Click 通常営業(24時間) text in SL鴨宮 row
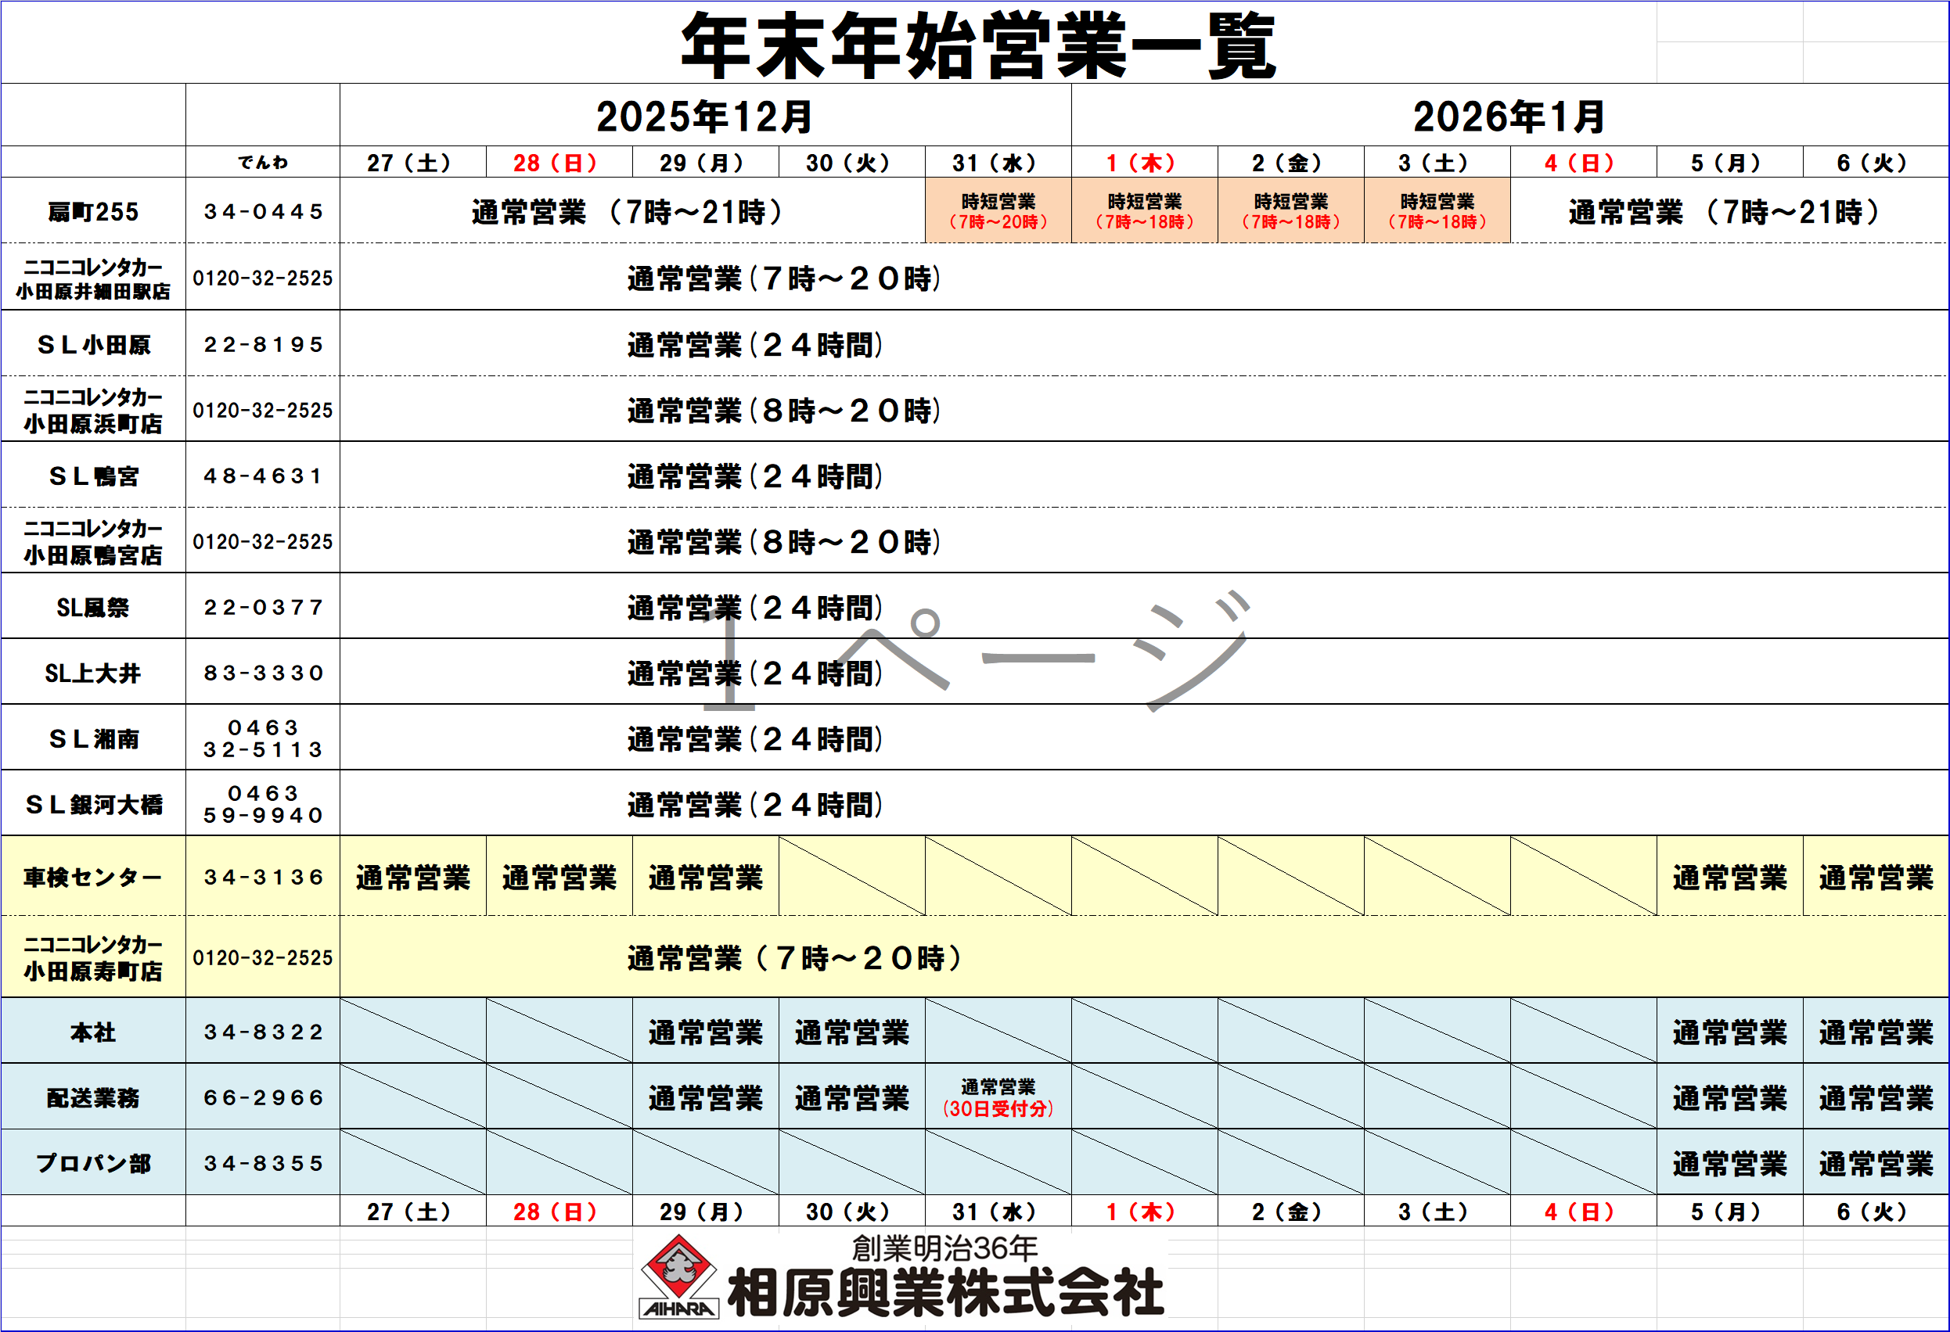Screen dimensions: 1950x1332 click(x=754, y=476)
